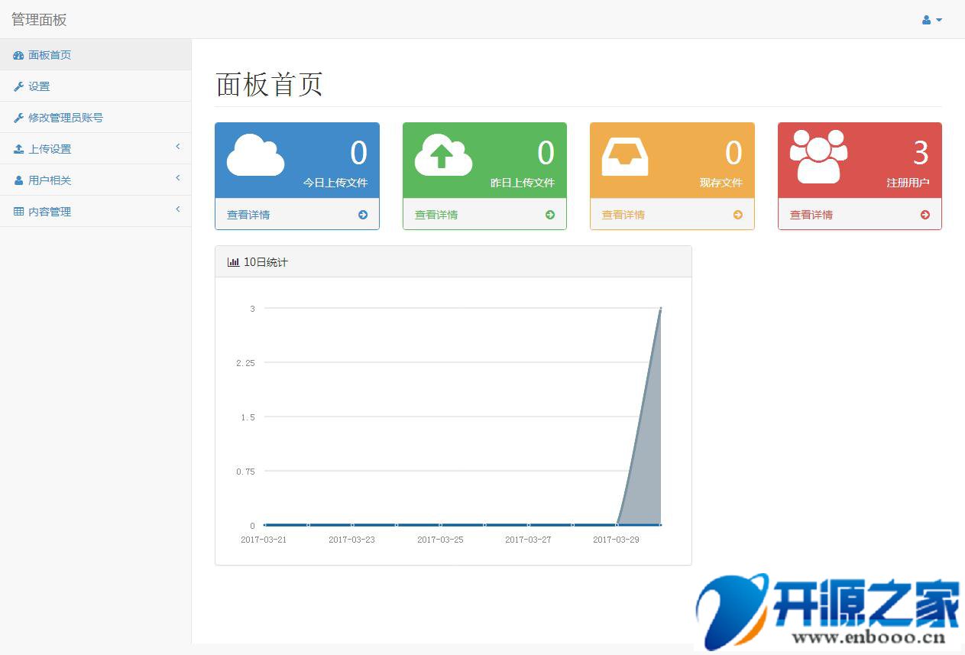The width and height of the screenshot is (965, 655).
Task: Select 面板首页 in the sidebar
Action: 96,55
